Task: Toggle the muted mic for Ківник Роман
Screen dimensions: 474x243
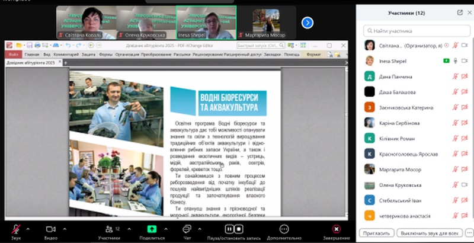Action: tap(455, 139)
